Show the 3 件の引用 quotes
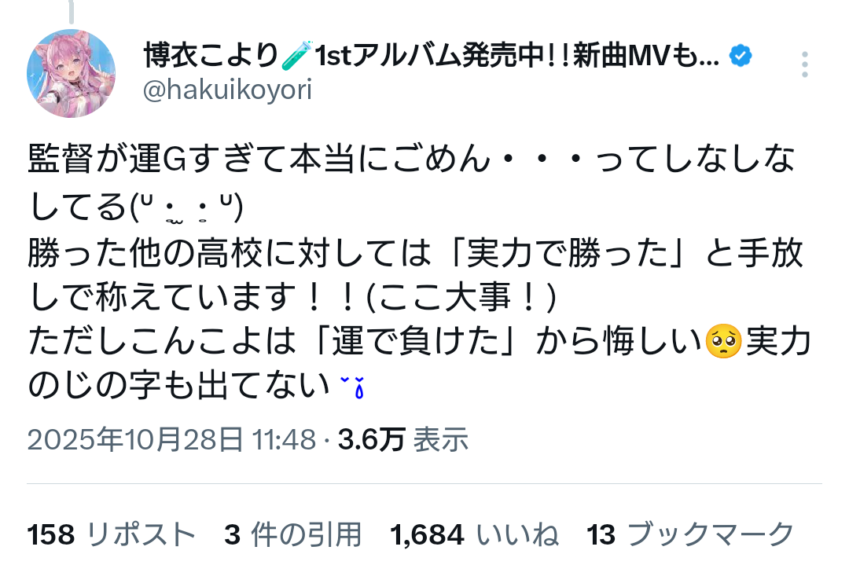 [293, 535]
